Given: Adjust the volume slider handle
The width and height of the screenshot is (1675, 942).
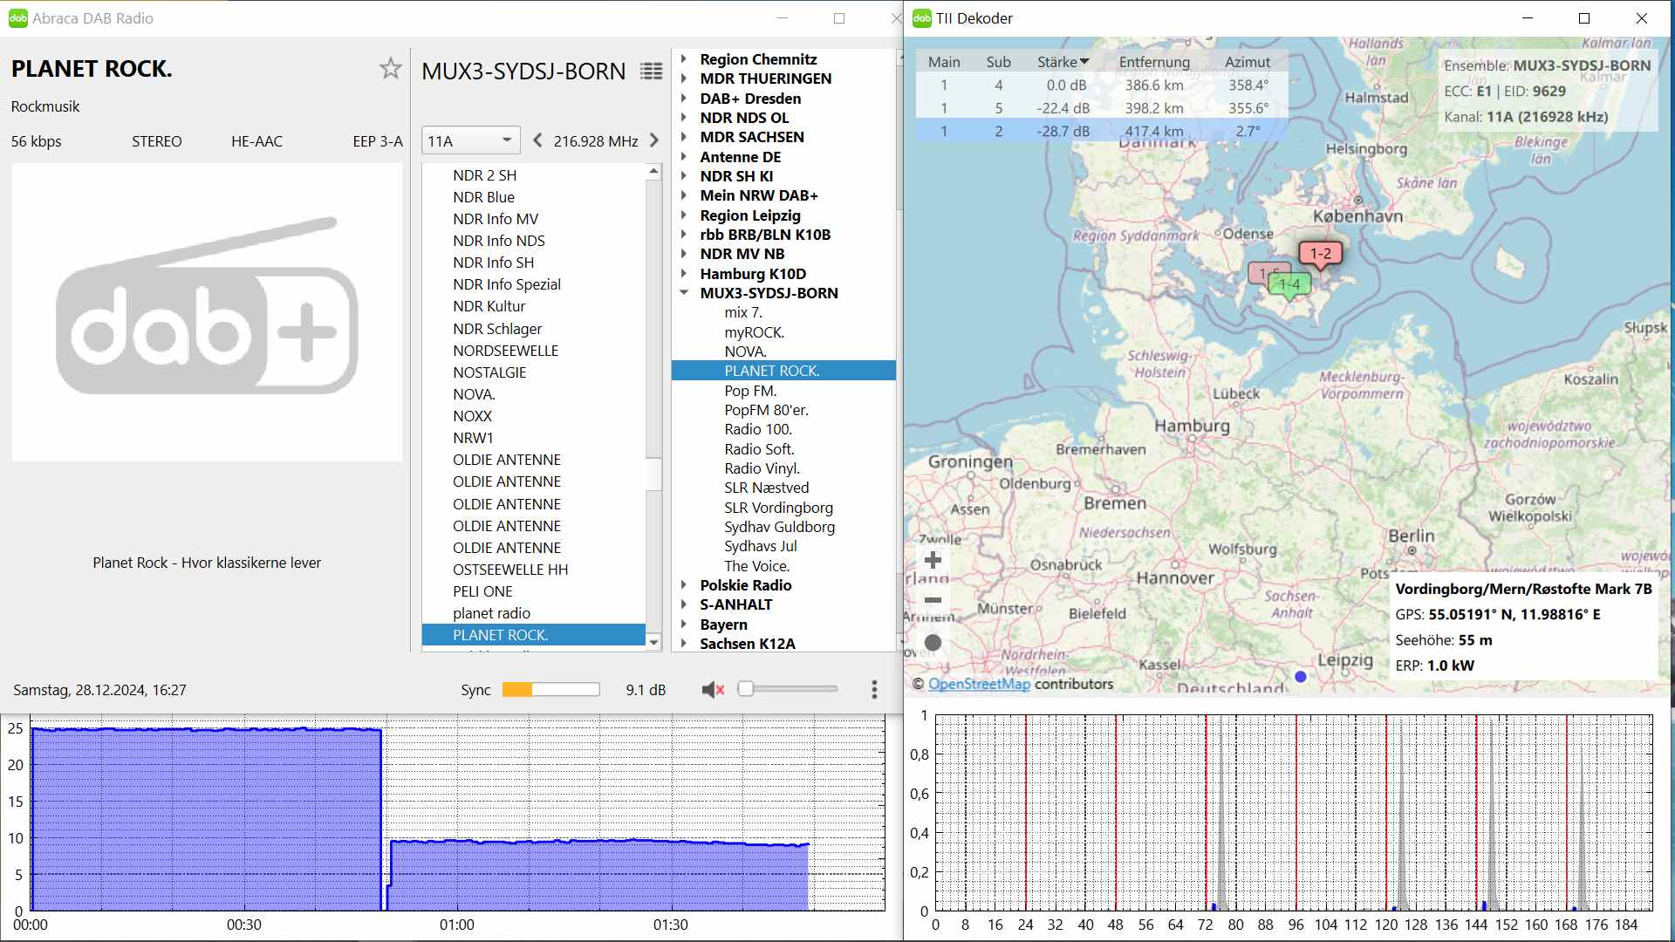Looking at the screenshot, I should pos(746,689).
